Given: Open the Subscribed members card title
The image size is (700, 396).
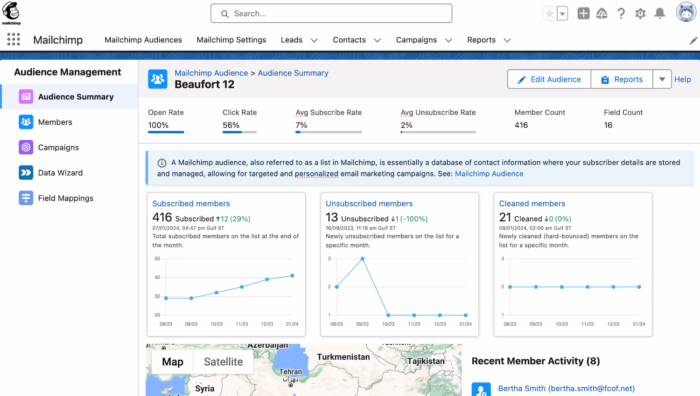Looking at the screenshot, I should 191,204.
